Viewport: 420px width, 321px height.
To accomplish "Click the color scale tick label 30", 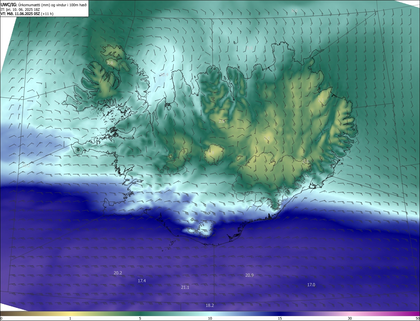I will pyautogui.click(x=350, y=318).
